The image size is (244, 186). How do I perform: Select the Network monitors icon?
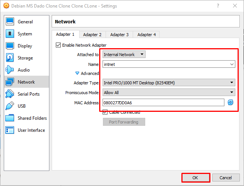10,82
